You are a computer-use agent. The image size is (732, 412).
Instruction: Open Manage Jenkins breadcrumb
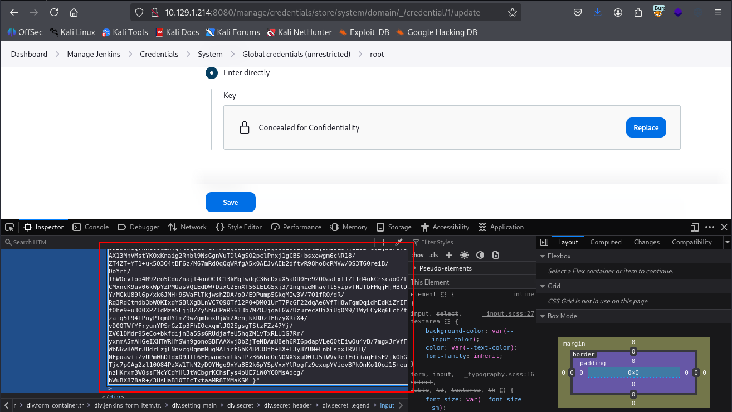click(x=93, y=54)
